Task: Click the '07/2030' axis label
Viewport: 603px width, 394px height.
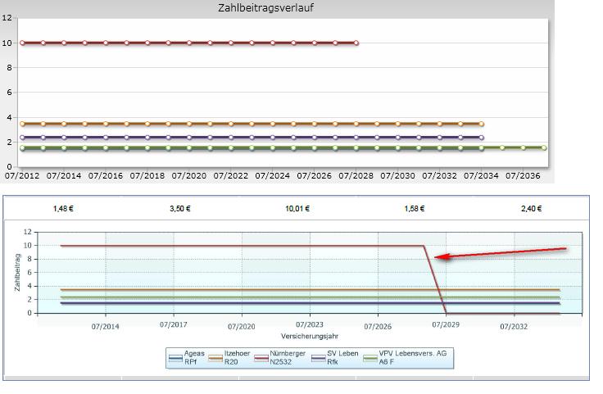Action: (x=397, y=176)
